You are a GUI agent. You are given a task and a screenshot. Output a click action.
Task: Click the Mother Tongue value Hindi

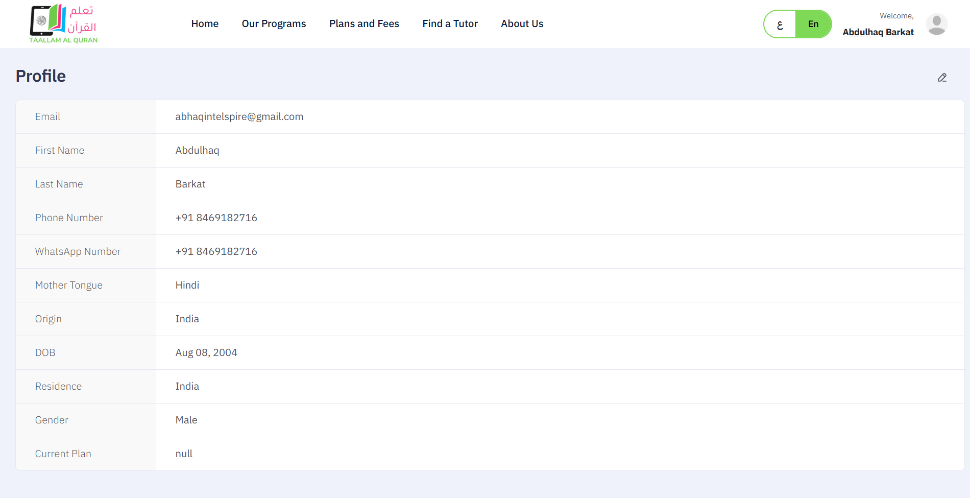(187, 285)
